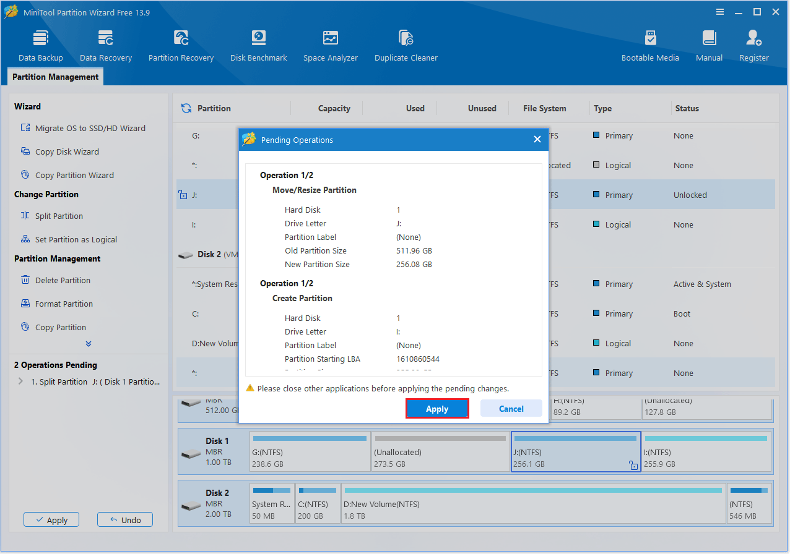Expand more Partition Management options chevron
Screen dimensions: 790x554
coord(89,343)
